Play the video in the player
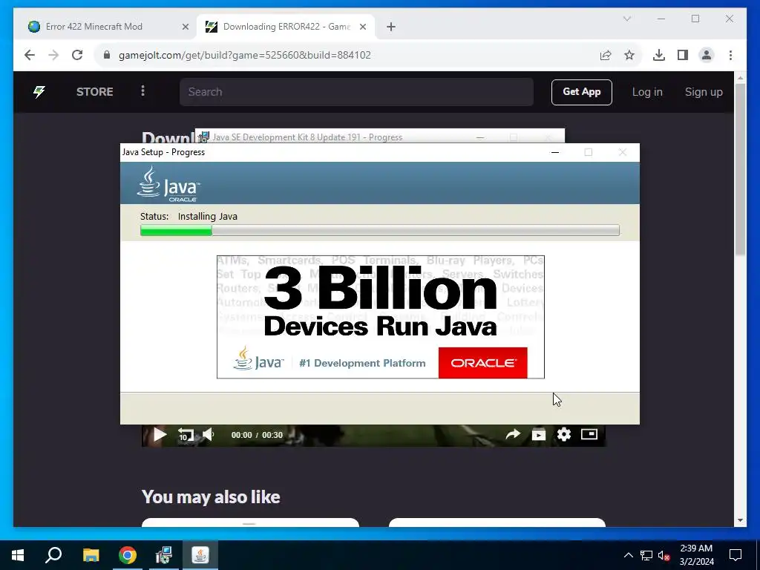The width and height of the screenshot is (760, 570). click(160, 435)
